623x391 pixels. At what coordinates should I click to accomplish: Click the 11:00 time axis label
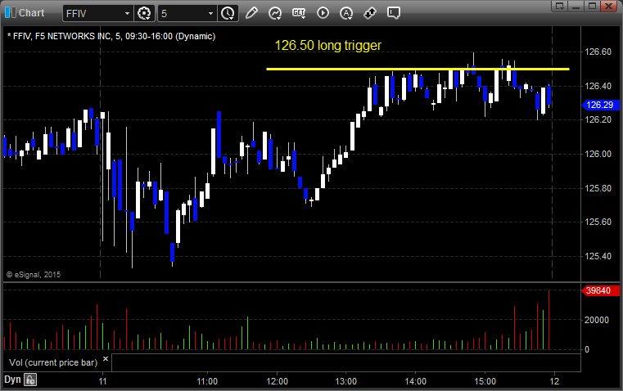point(207,381)
